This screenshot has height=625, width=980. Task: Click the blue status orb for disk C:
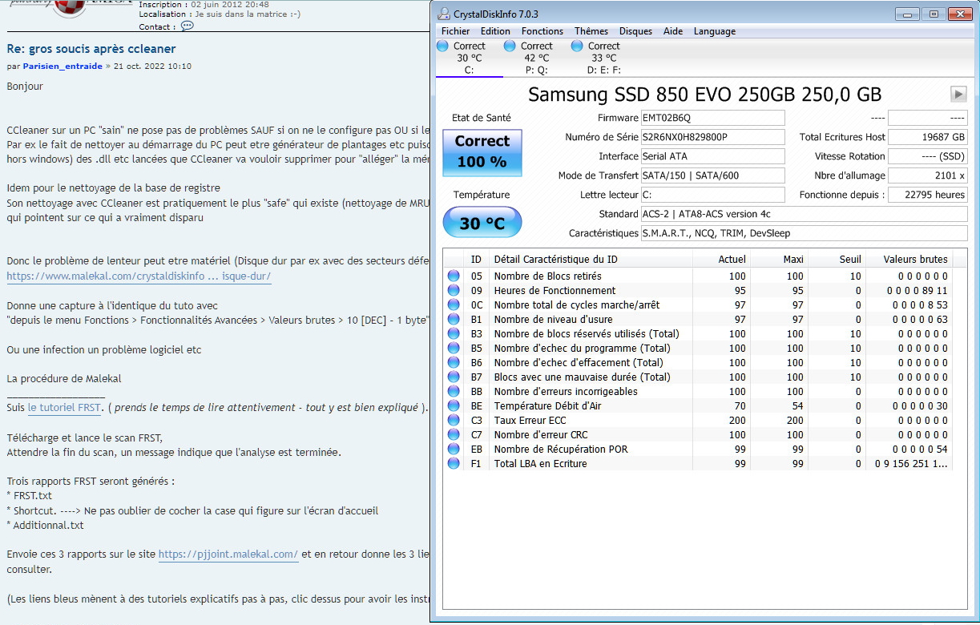tap(442, 46)
